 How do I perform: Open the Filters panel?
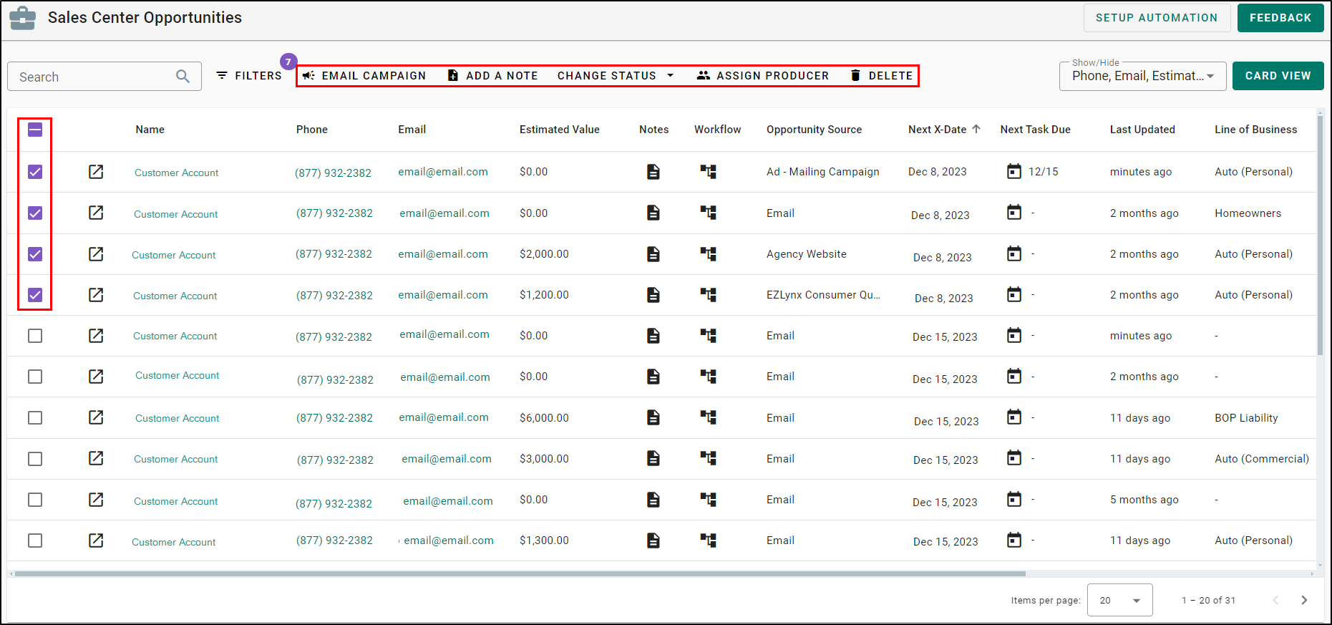click(249, 76)
